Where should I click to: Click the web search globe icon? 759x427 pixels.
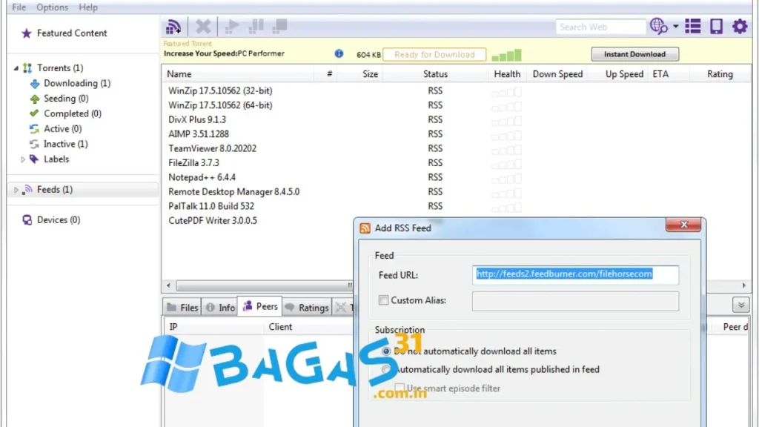click(658, 26)
